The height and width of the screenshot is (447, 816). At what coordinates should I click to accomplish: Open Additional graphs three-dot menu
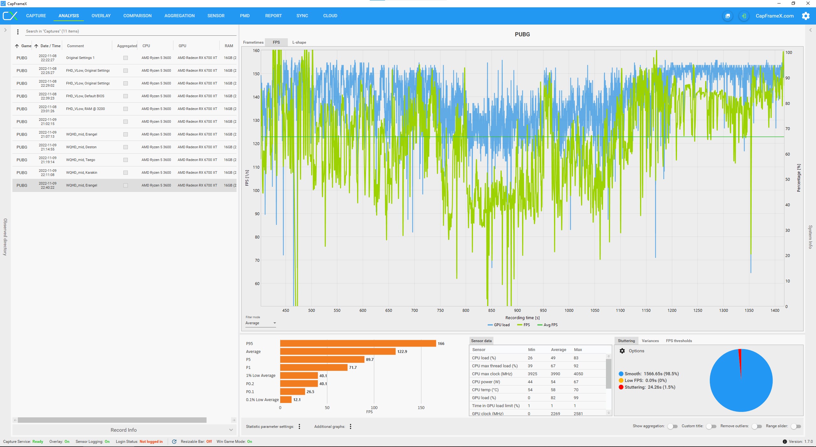click(x=350, y=427)
